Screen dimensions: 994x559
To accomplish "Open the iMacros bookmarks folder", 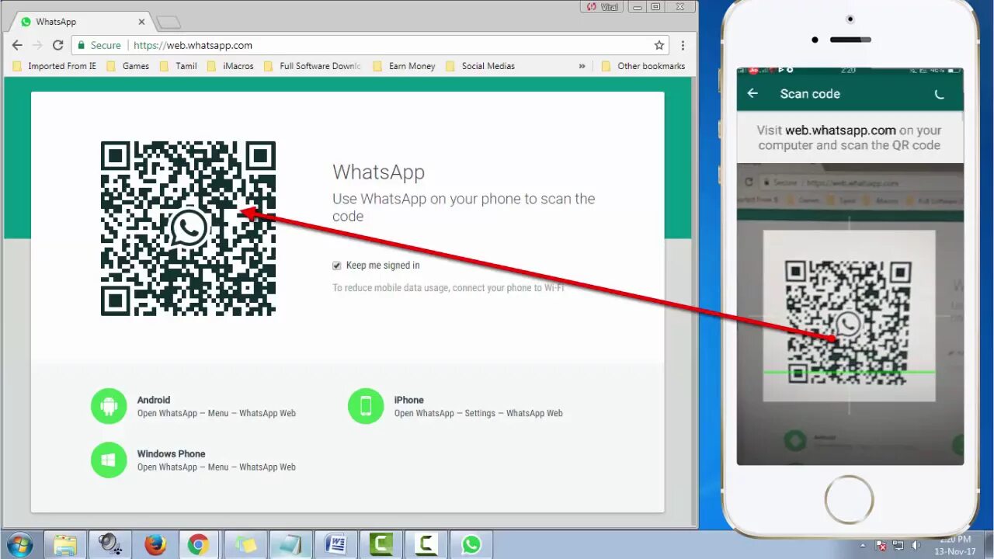I will 231,66.
